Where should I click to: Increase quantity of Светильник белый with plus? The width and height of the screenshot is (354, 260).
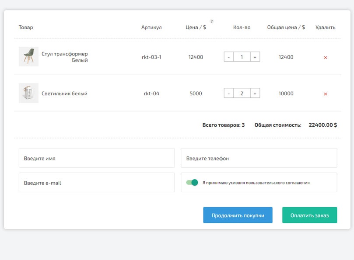pyautogui.click(x=255, y=93)
